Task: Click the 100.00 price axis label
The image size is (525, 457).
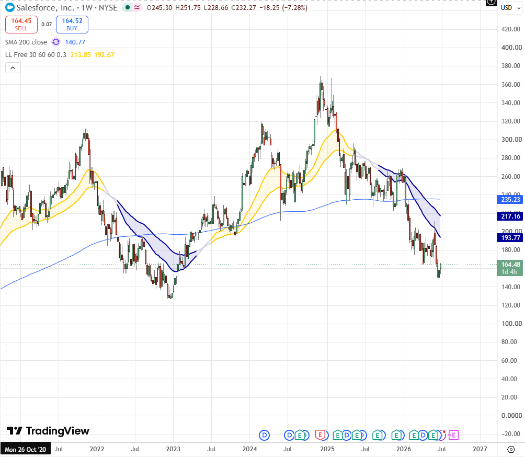Action: click(511, 324)
